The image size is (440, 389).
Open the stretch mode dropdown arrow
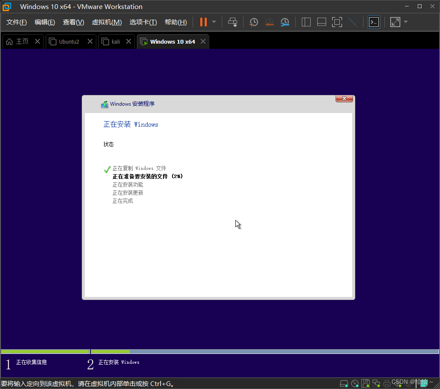pos(406,22)
